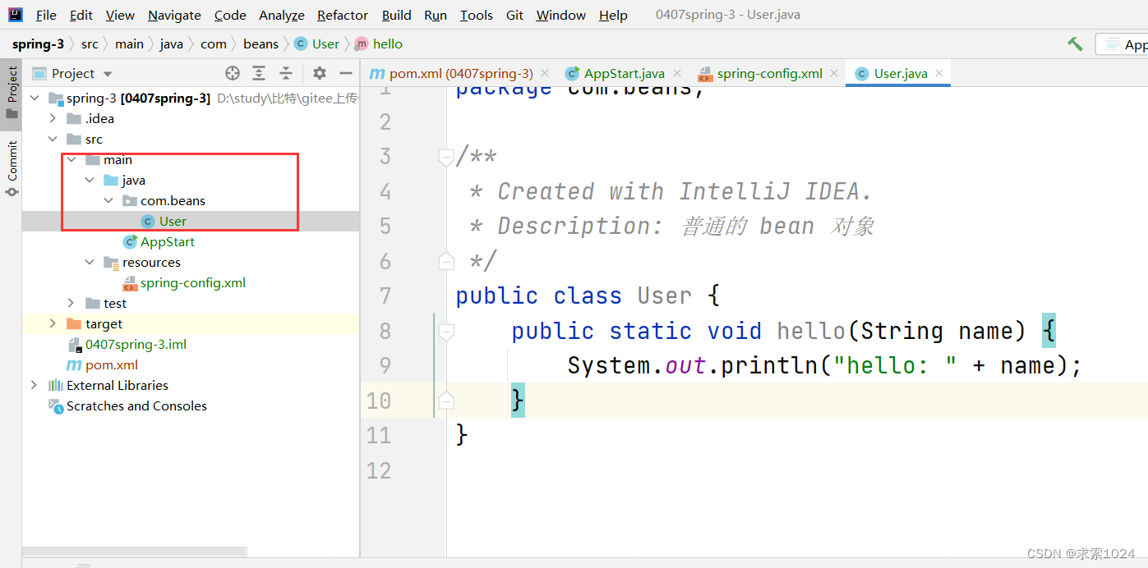1148x568 pixels.
Task: Collapse the com.beans package
Action: click(108, 200)
